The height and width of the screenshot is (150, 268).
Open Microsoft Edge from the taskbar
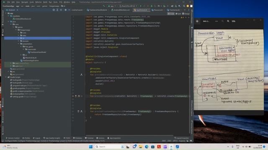[x=147, y=147]
